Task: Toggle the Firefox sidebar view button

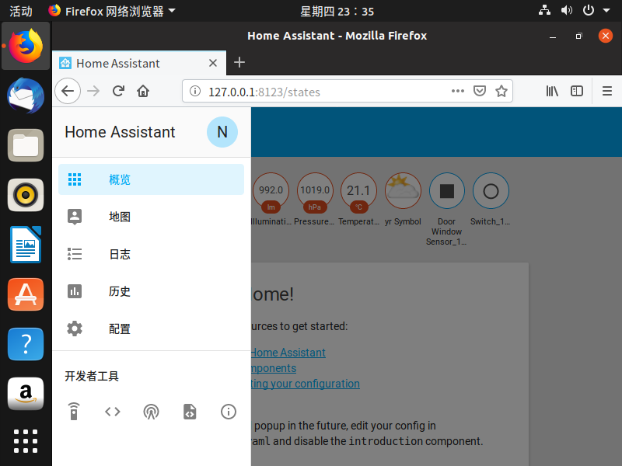Action: [x=577, y=91]
